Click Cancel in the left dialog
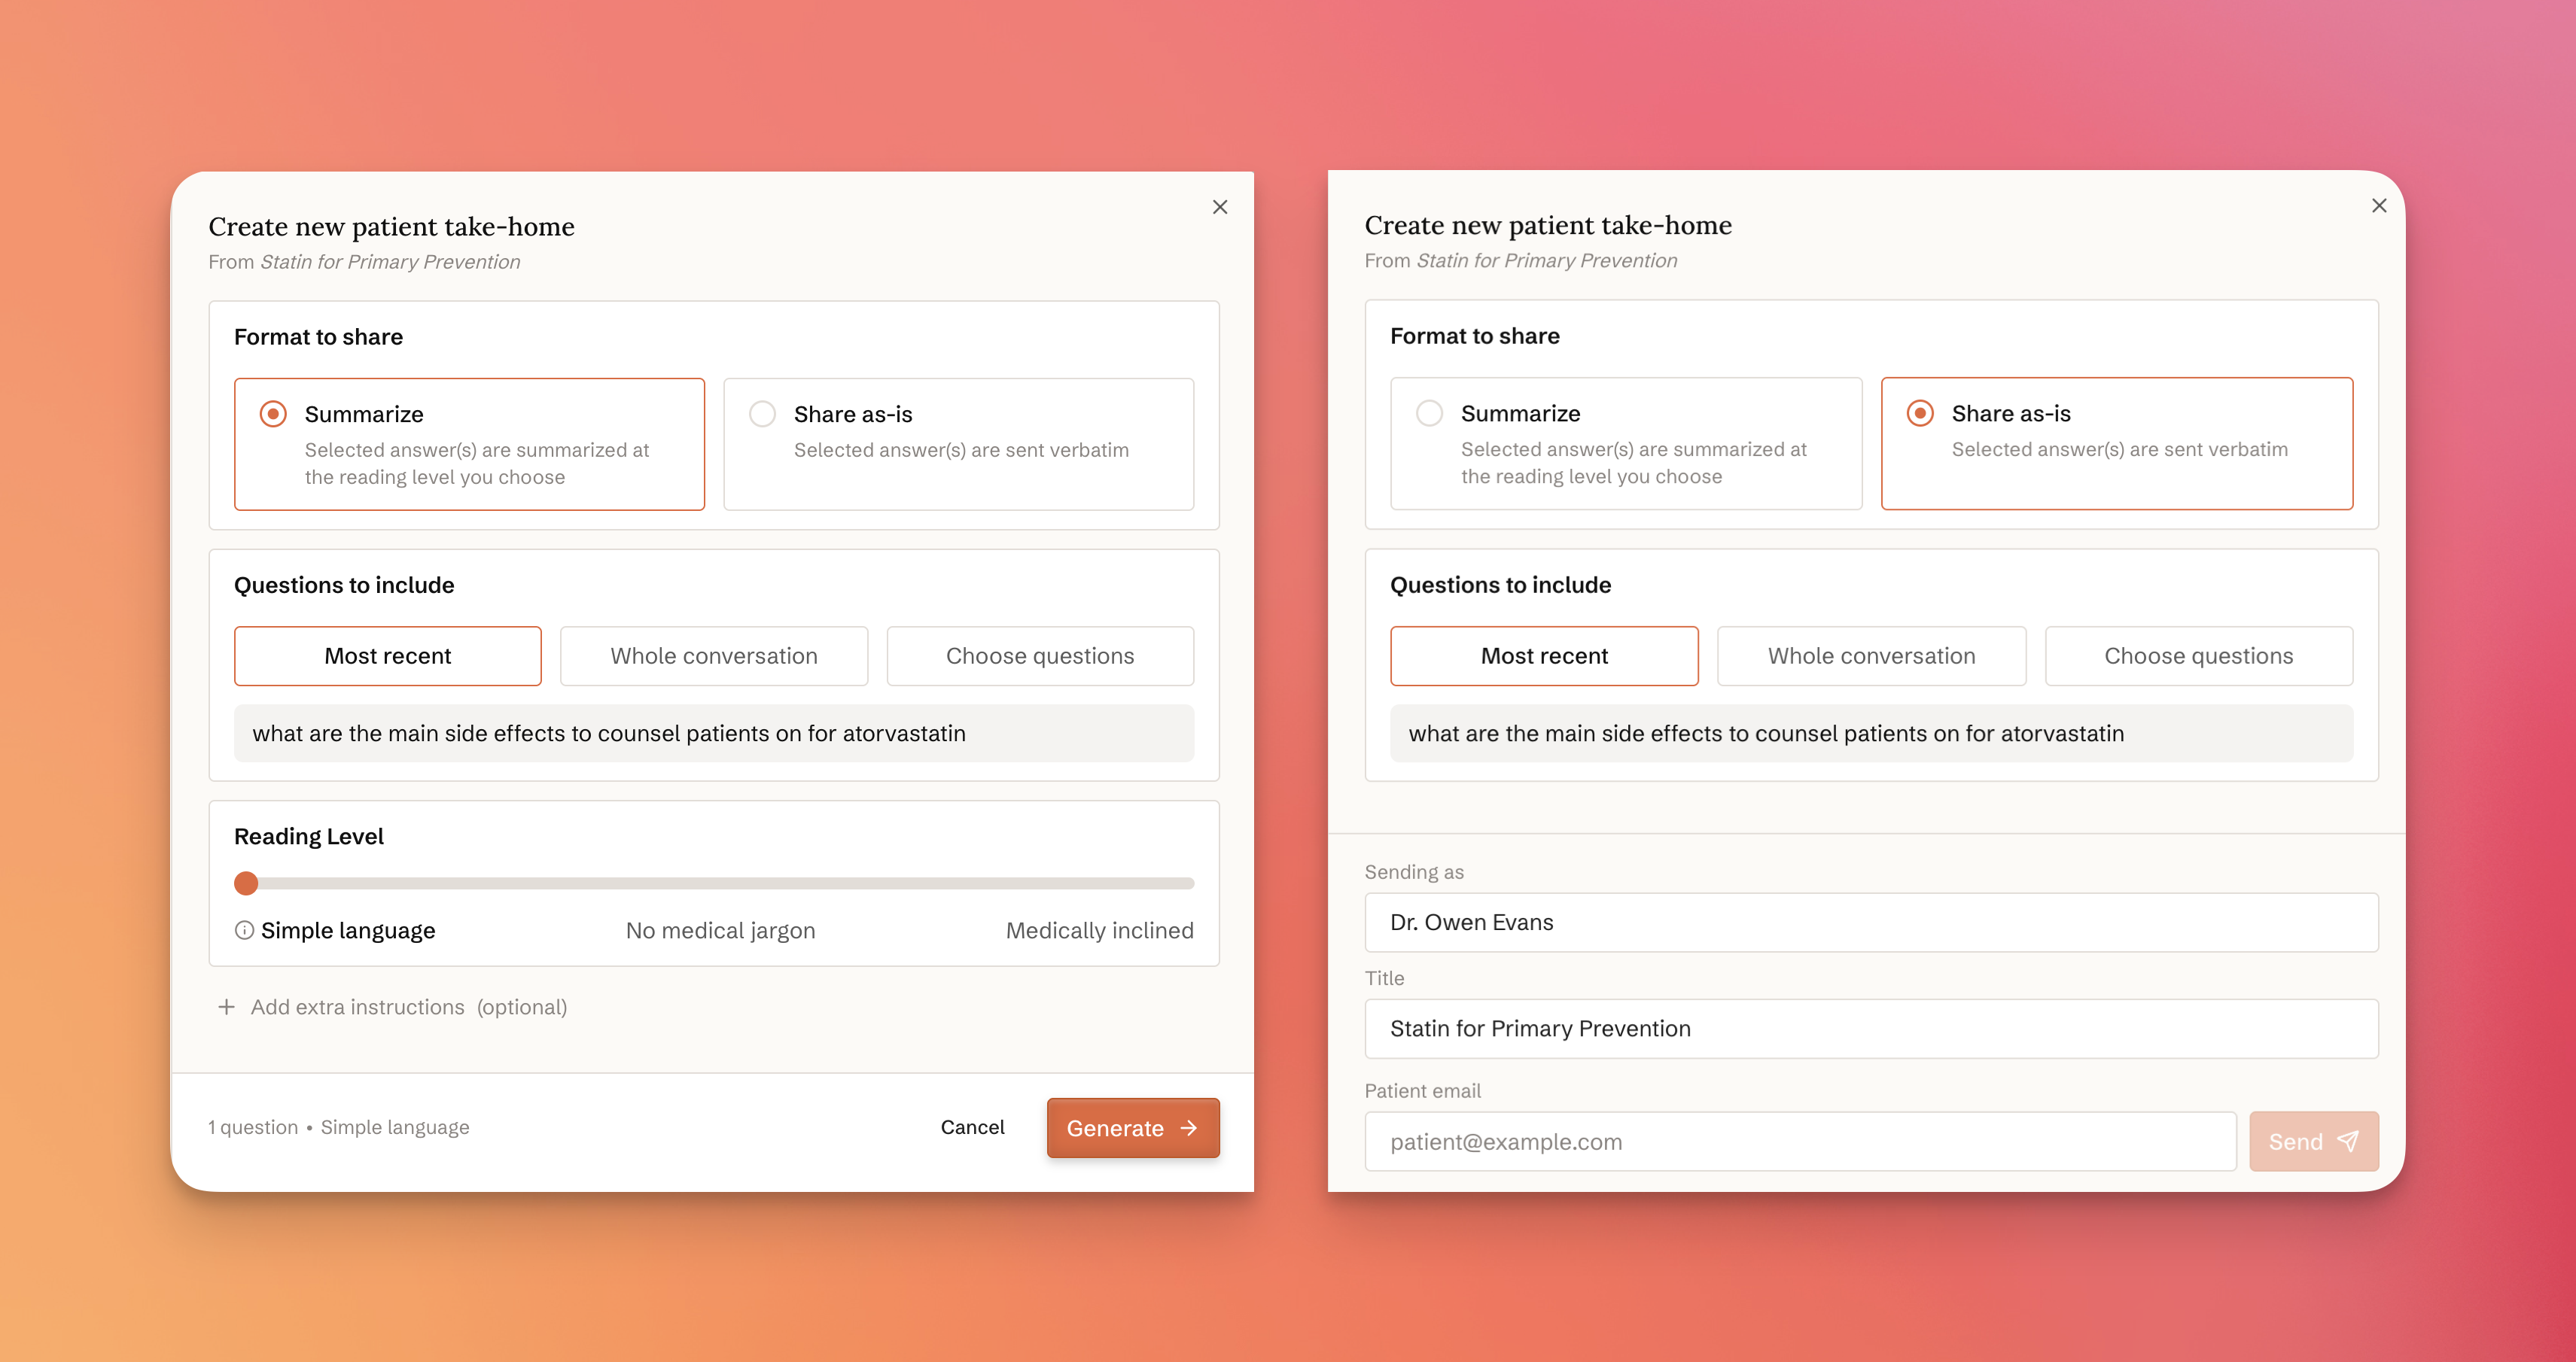The height and width of the screenshot is (1362, 2576). (x=972, y=1127)
